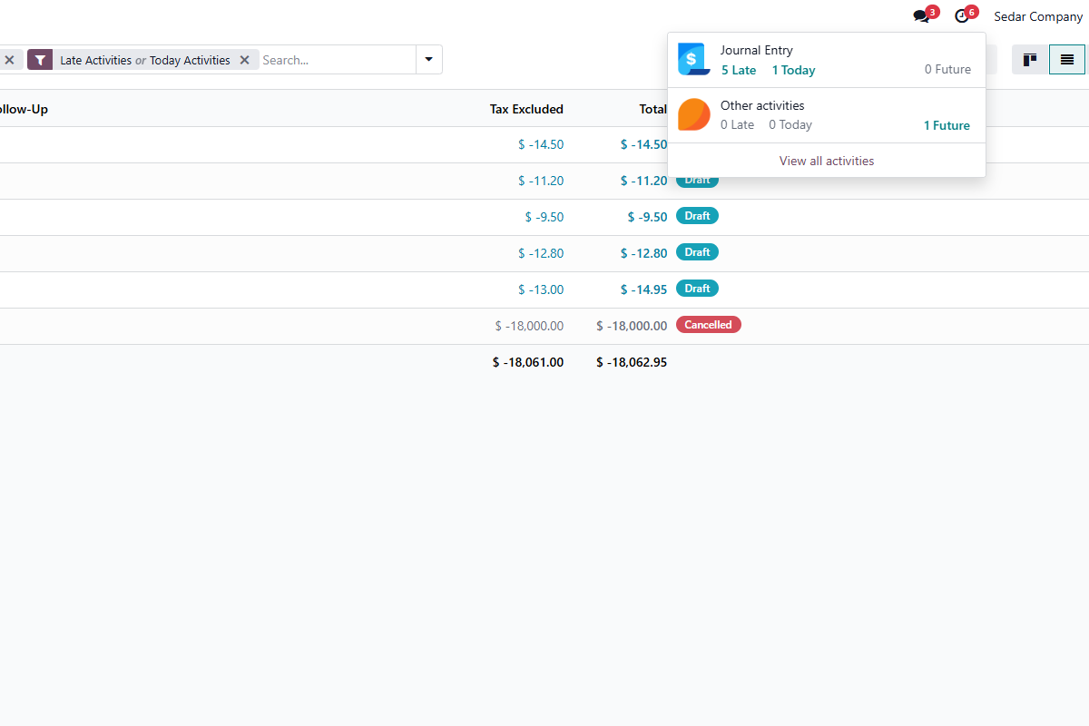Viewport: 1089px width, 726px height.
Task: Sort by the Tax Excluded column
Action: tap(526, 109)
